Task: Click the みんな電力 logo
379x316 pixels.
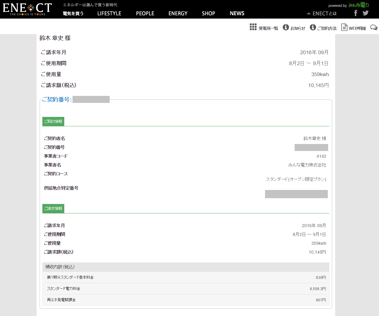Action: coord(359,5)
